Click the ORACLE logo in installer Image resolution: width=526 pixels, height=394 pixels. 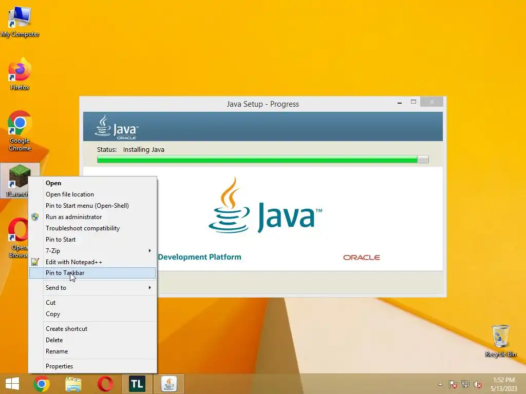pos(361,258)
